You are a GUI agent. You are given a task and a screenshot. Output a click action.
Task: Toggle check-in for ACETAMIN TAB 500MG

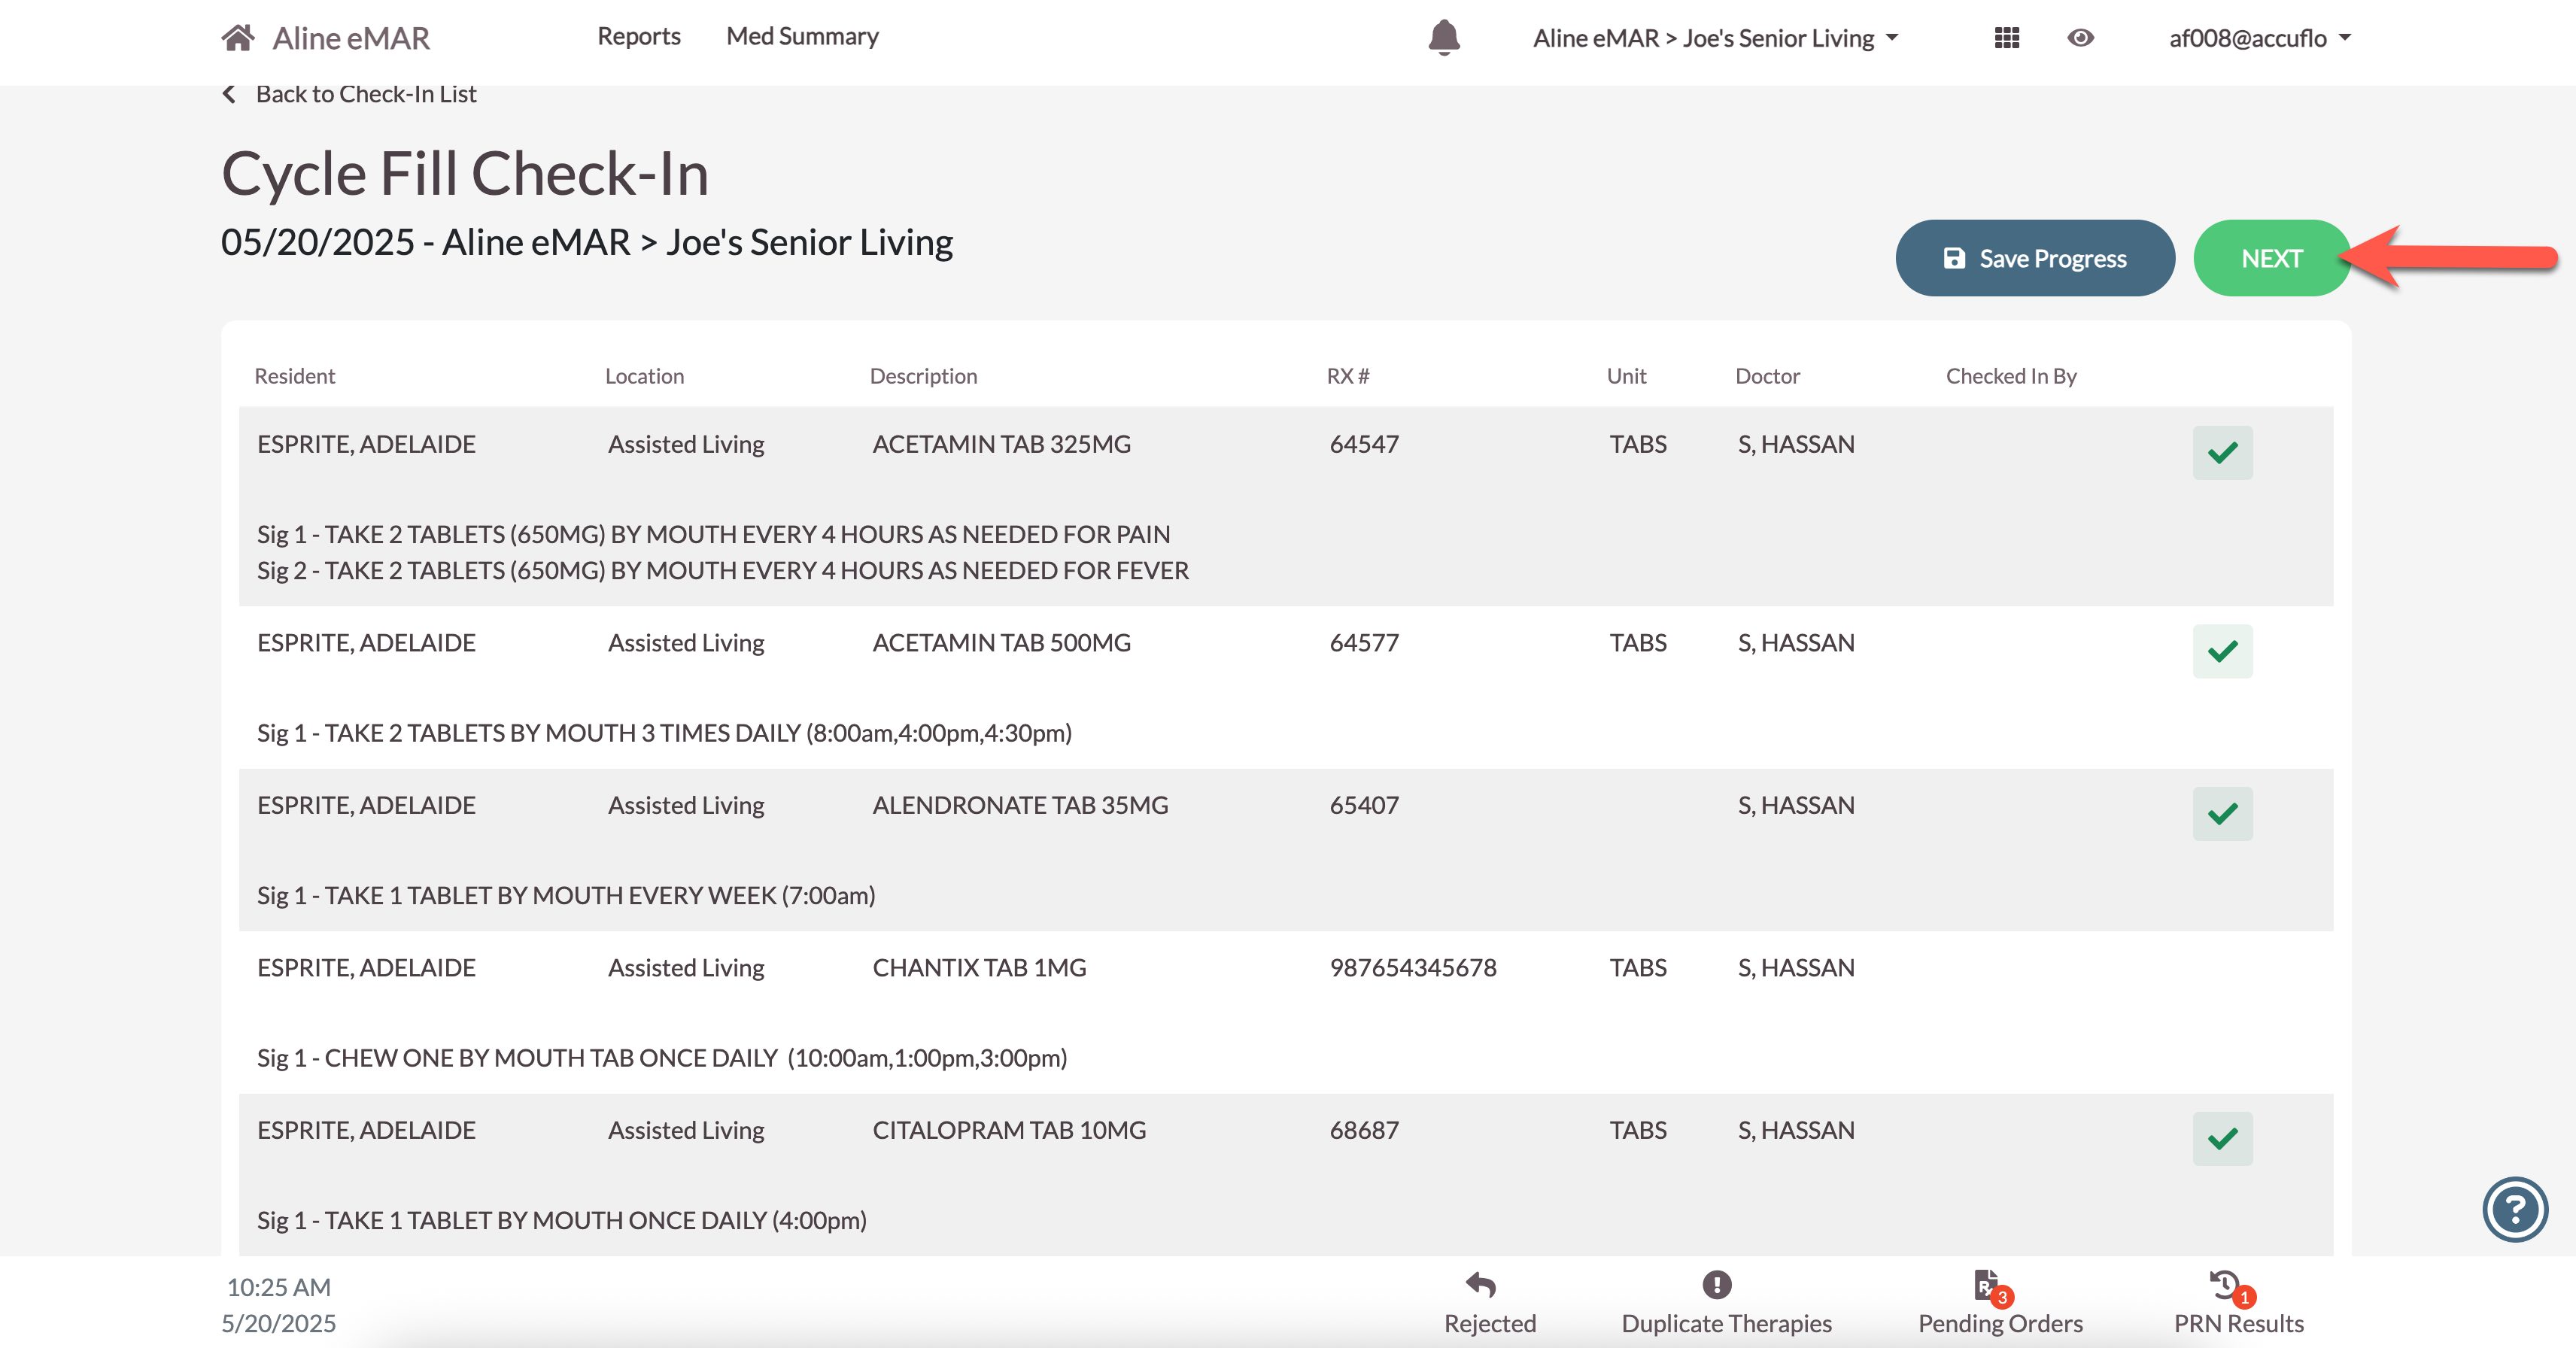[2222, 652]
